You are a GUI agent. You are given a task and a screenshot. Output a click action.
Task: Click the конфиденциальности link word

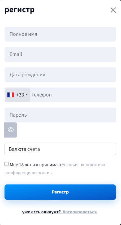[27, 173]
